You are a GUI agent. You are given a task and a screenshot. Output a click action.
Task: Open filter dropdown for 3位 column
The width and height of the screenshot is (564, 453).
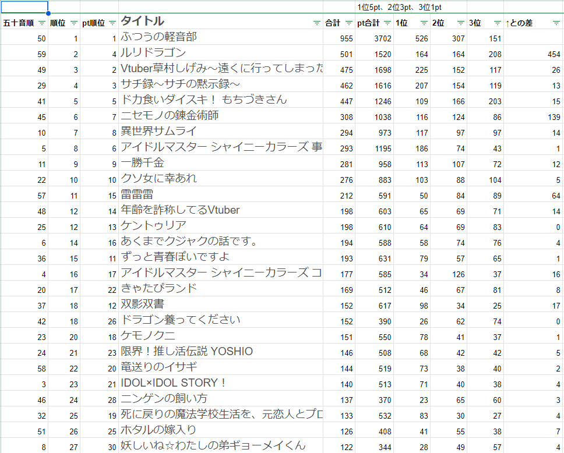click(x=497, y=23)
